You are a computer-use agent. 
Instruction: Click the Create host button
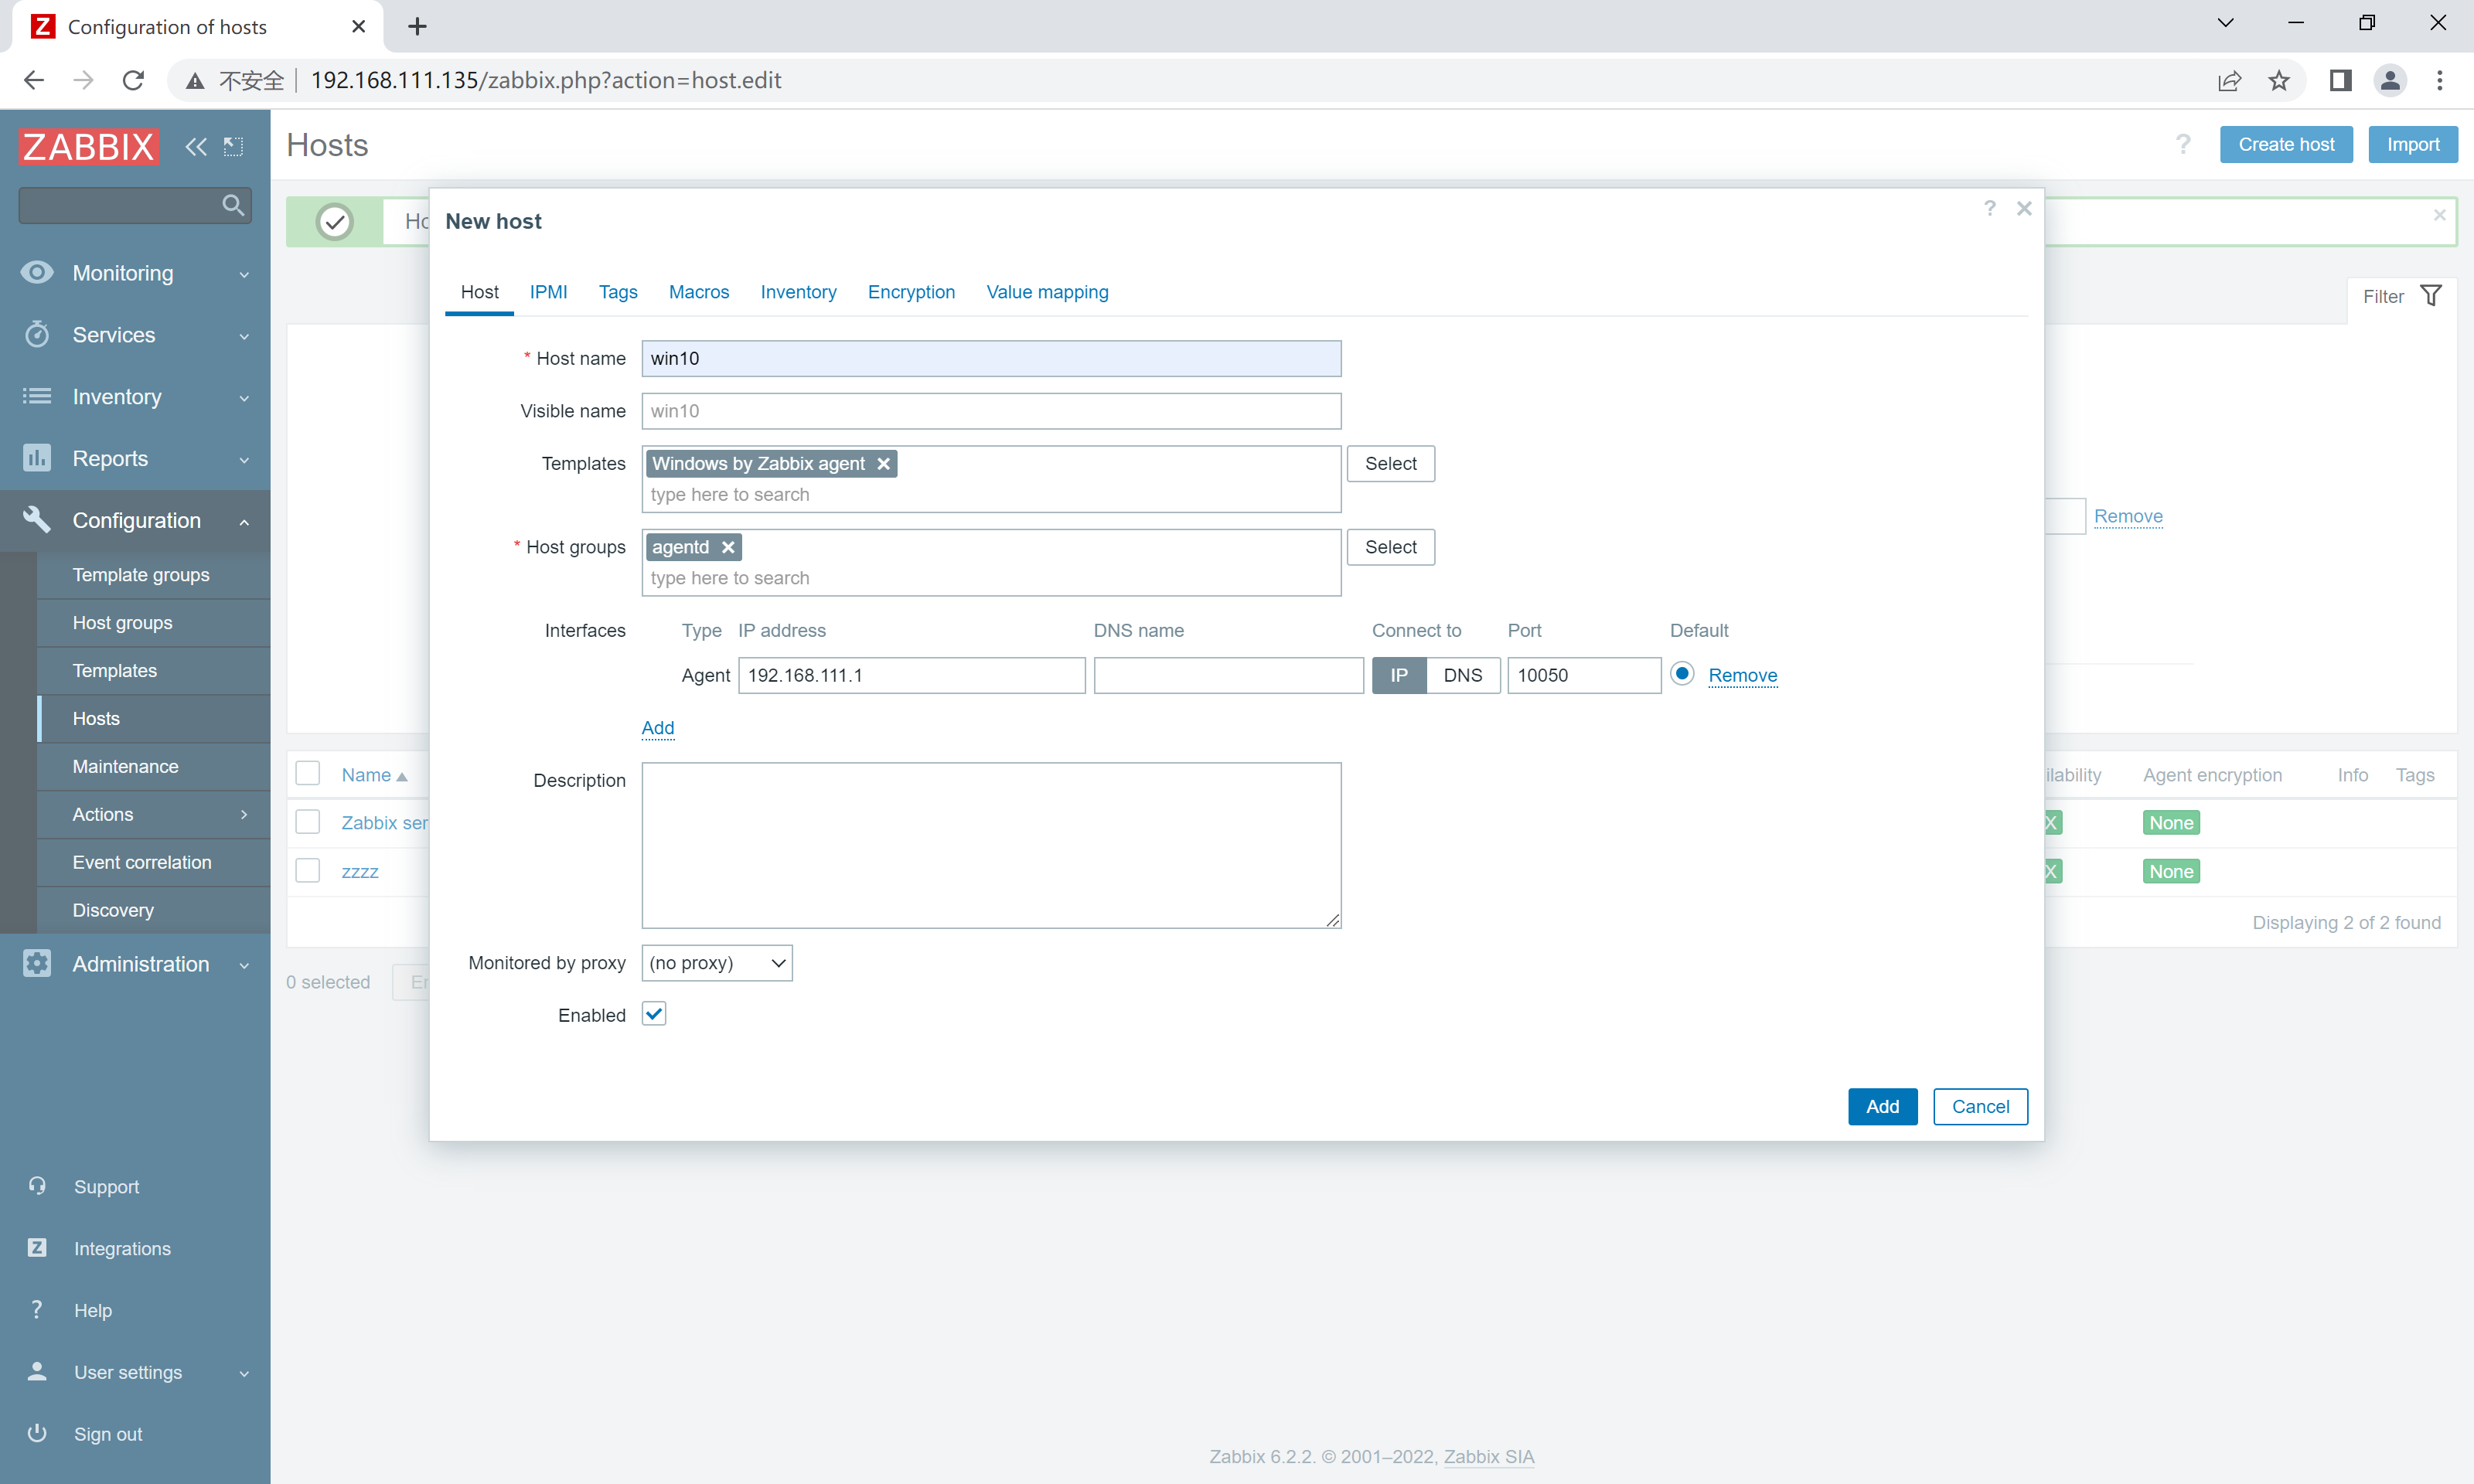point(2286,144)
